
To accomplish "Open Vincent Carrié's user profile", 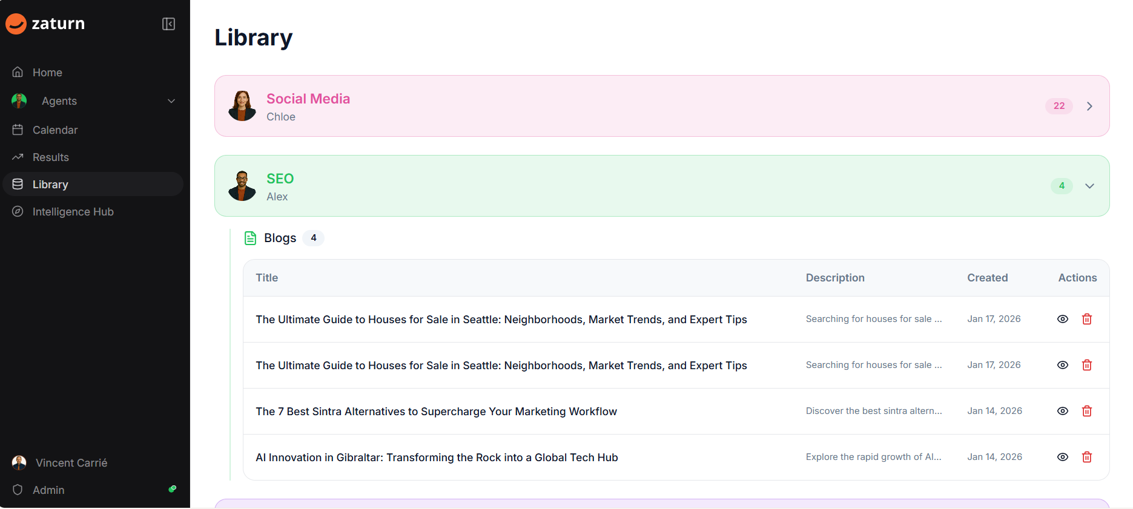I will [71, 462].
